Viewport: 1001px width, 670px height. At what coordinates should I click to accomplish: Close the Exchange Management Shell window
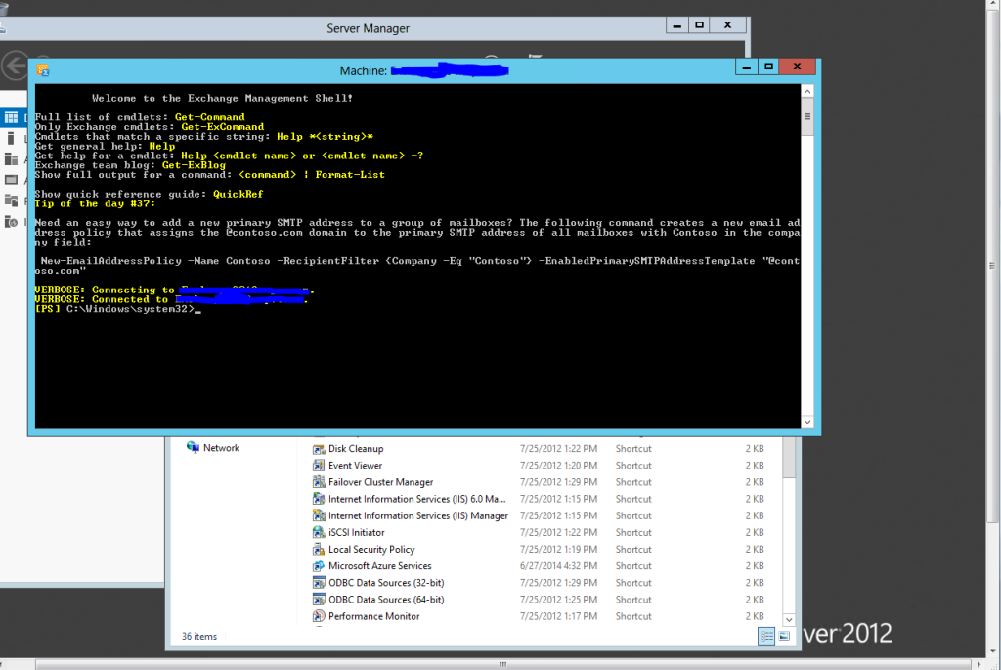pos(798,67)
